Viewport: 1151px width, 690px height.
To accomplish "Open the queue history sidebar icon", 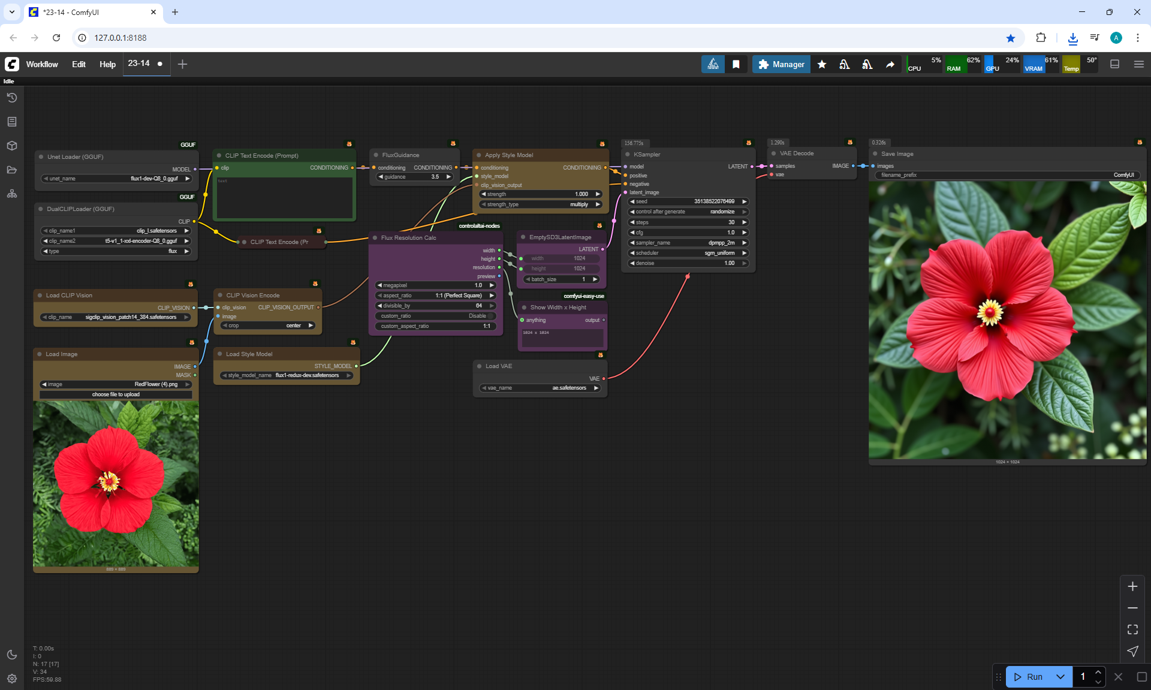I will coord(11,98).
